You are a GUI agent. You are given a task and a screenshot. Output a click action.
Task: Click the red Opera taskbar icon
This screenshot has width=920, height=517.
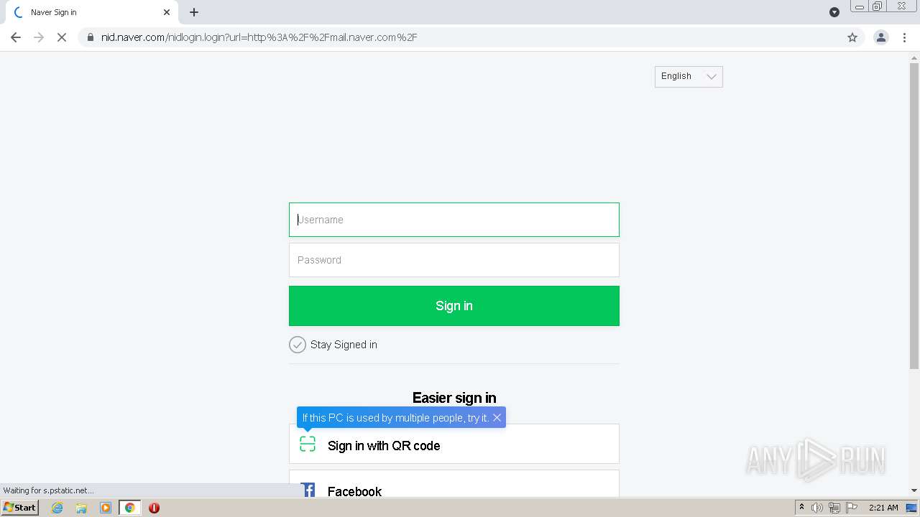click(154, 508)
